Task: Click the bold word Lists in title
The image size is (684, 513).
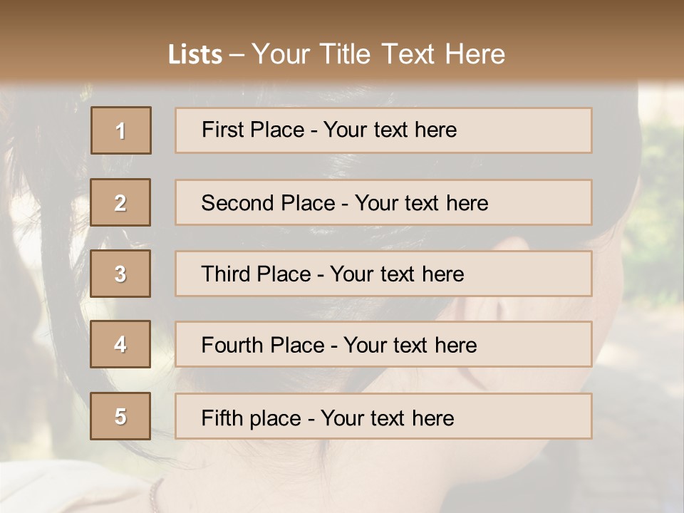Action: point(195,55)
